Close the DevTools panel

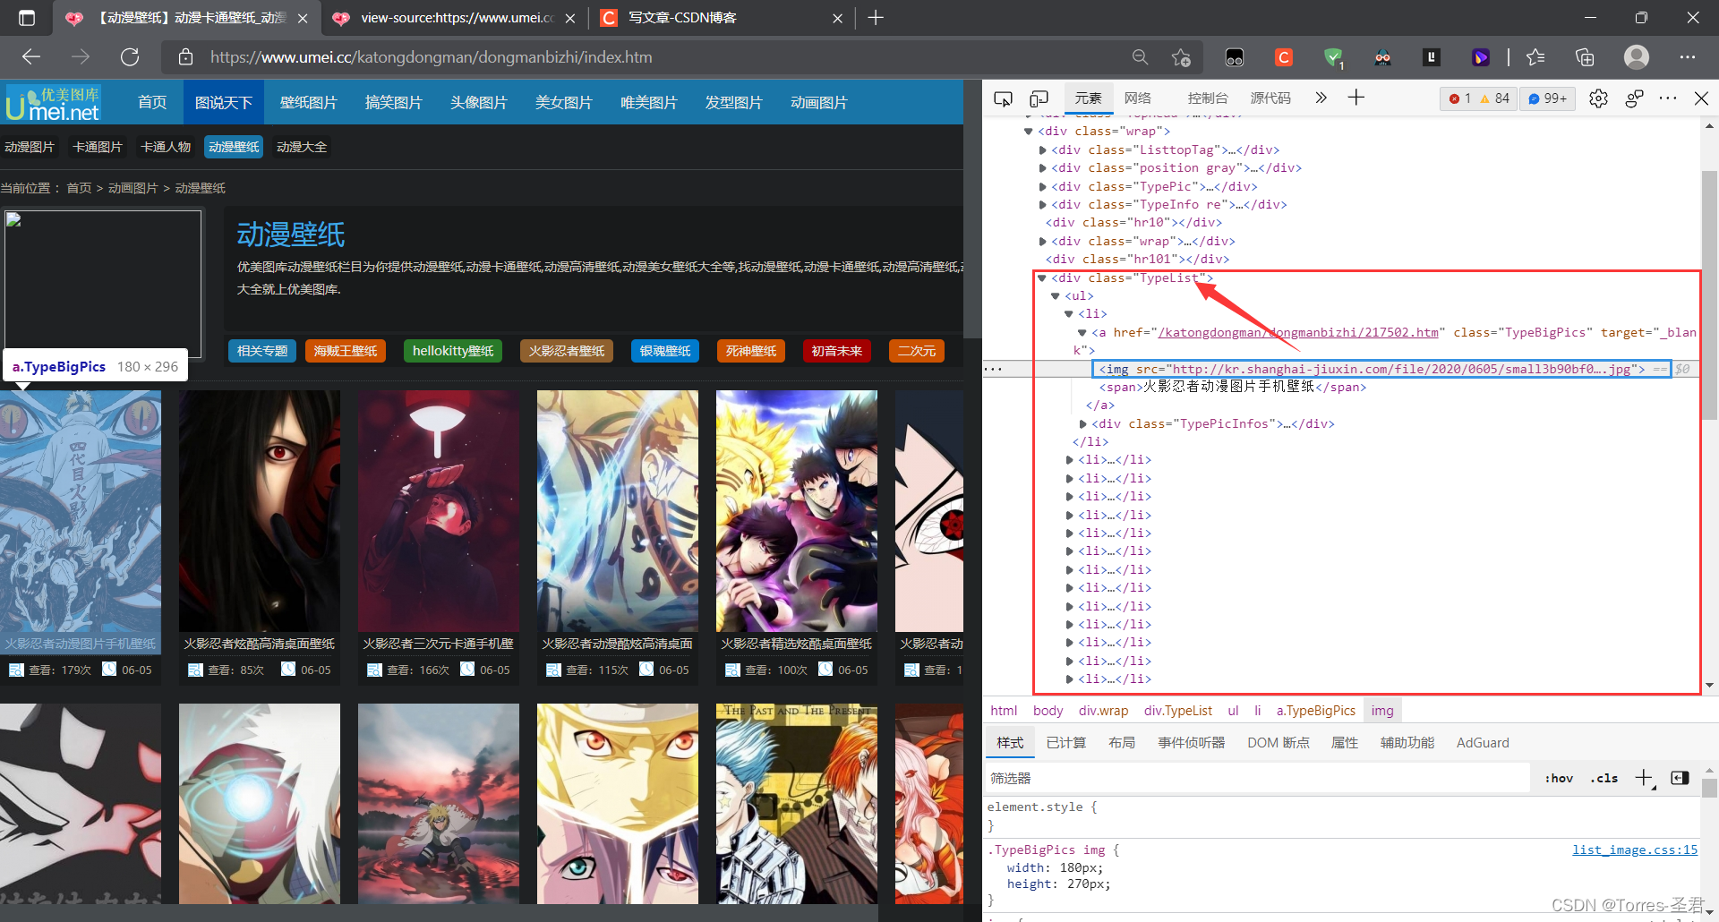pyautogui.click(x=1702, y=98)
